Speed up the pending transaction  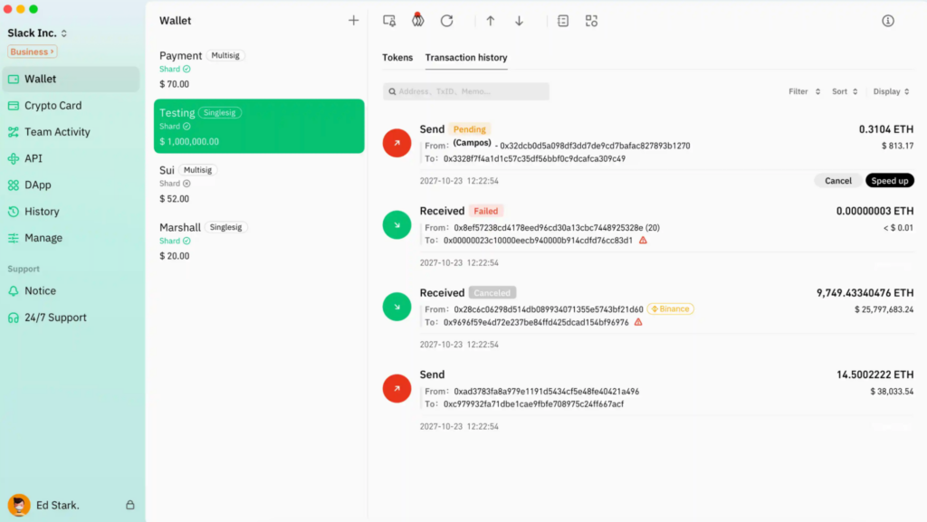point(890,181)
